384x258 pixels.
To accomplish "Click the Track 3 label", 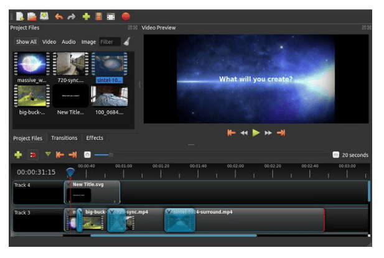I will [22, 213].
